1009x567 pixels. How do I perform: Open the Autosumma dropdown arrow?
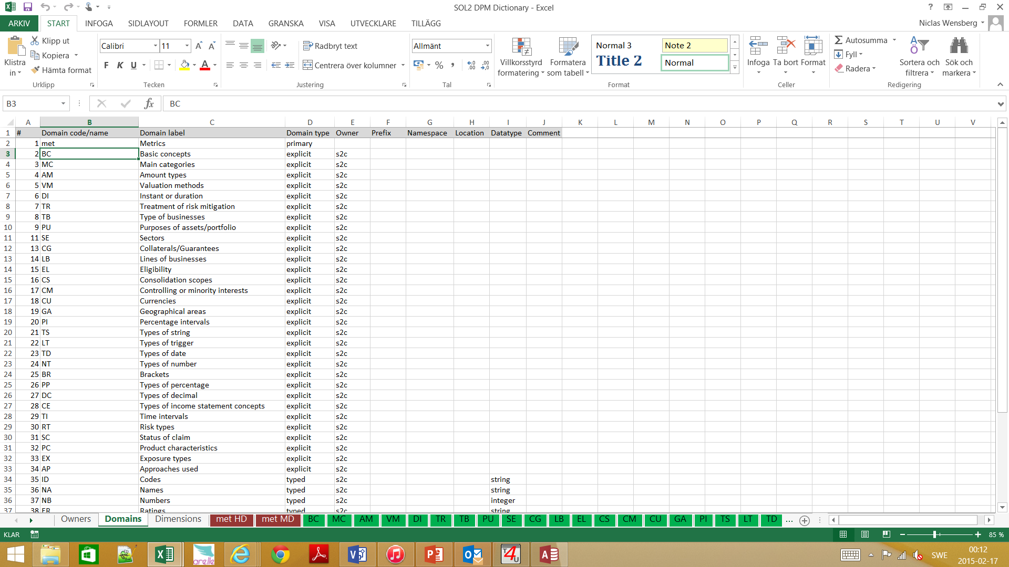pos(894,40)
